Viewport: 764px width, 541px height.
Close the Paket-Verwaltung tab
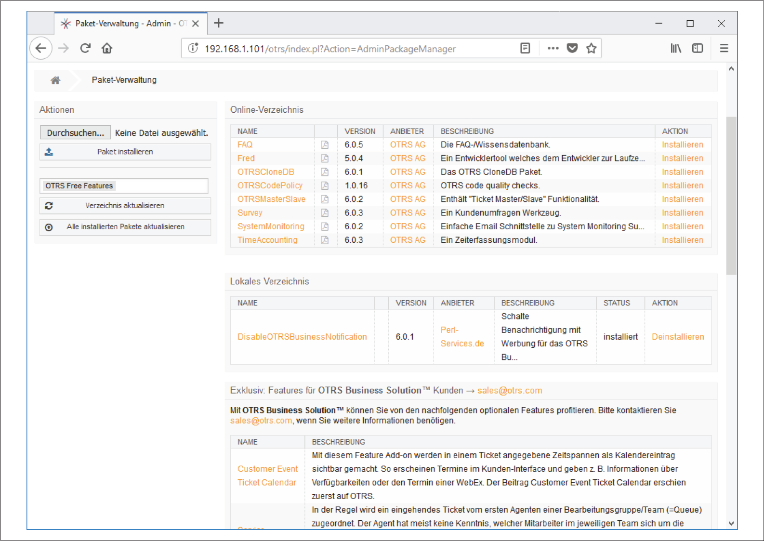click(196, 24)
